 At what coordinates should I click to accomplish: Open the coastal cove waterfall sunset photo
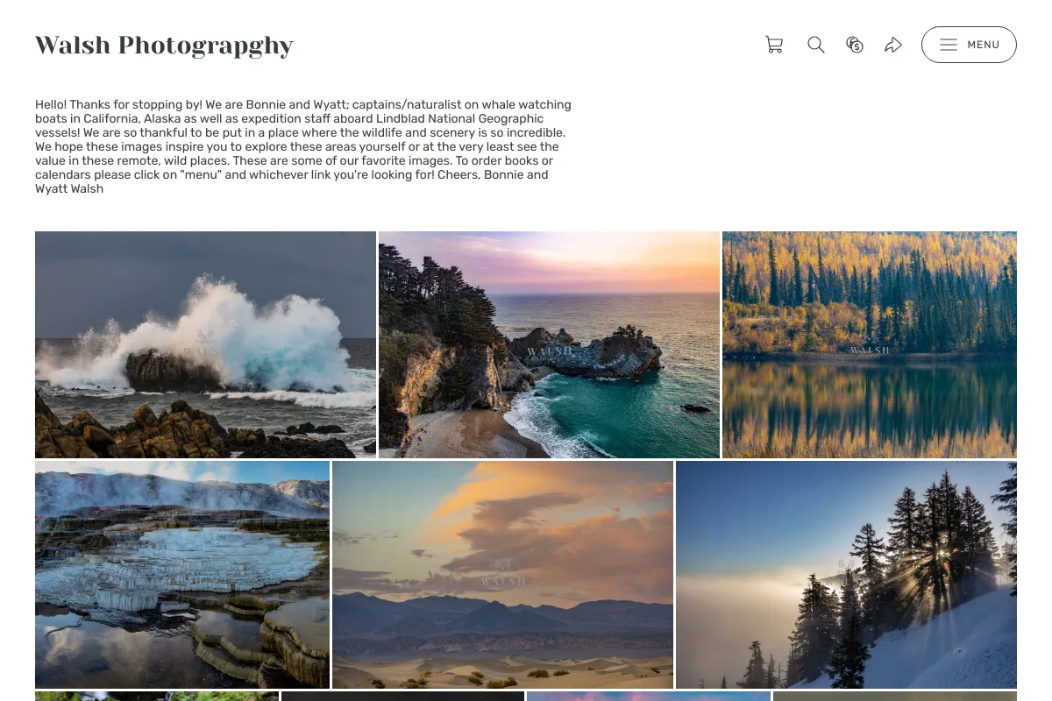click(549, 344)
